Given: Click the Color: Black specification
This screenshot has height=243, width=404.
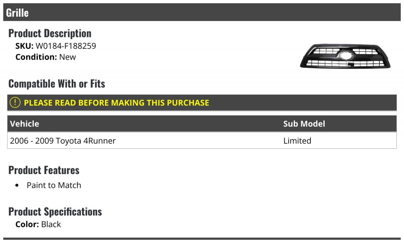Looking at the screenshot, I should (x=38, y=224).
